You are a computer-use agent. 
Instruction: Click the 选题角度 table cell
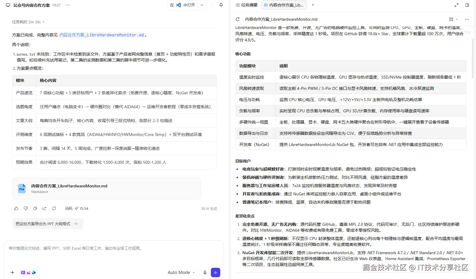24,107
